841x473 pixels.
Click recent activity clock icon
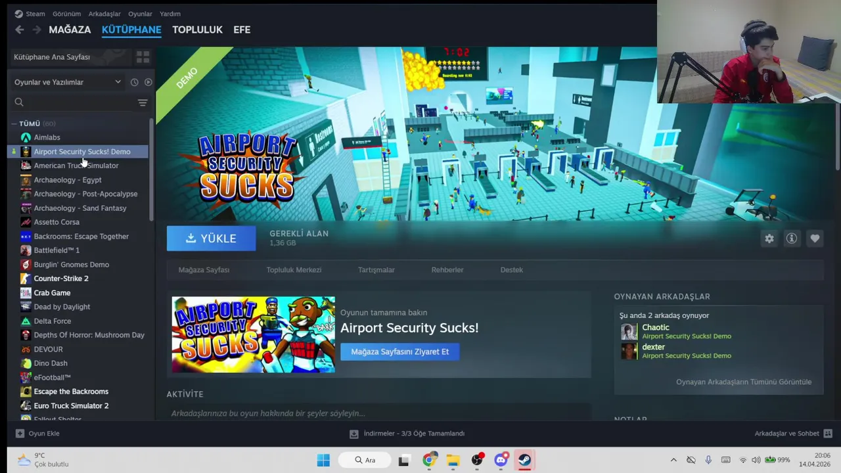(x=134, y=82)
